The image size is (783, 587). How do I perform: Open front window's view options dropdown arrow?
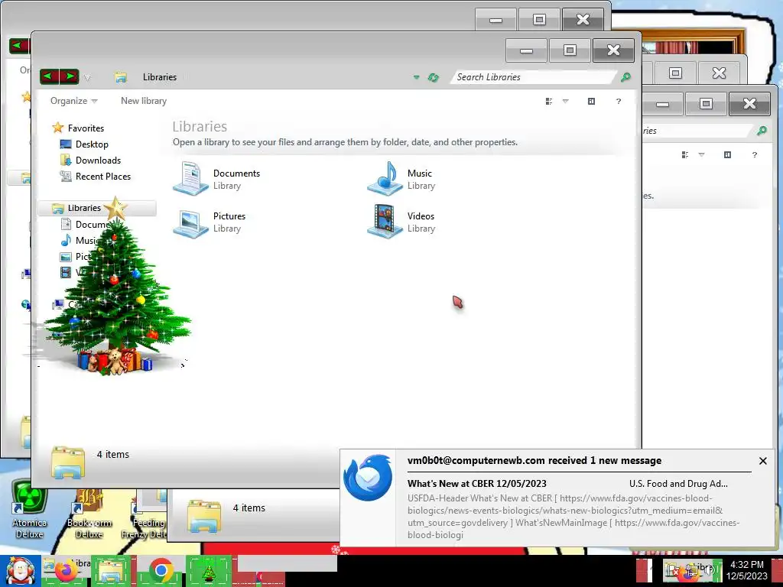coord(565,102)
